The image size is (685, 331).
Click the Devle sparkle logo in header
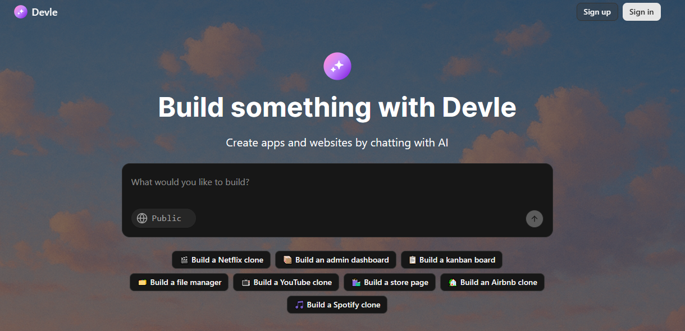[x=21, y=12]
